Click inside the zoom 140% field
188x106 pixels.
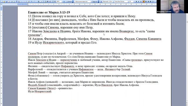click(59, 1)
